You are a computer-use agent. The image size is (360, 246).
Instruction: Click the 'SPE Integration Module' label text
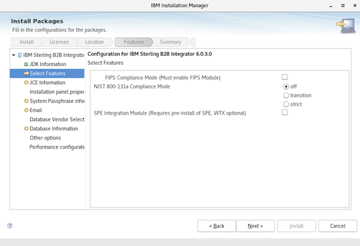pos(170,113)
